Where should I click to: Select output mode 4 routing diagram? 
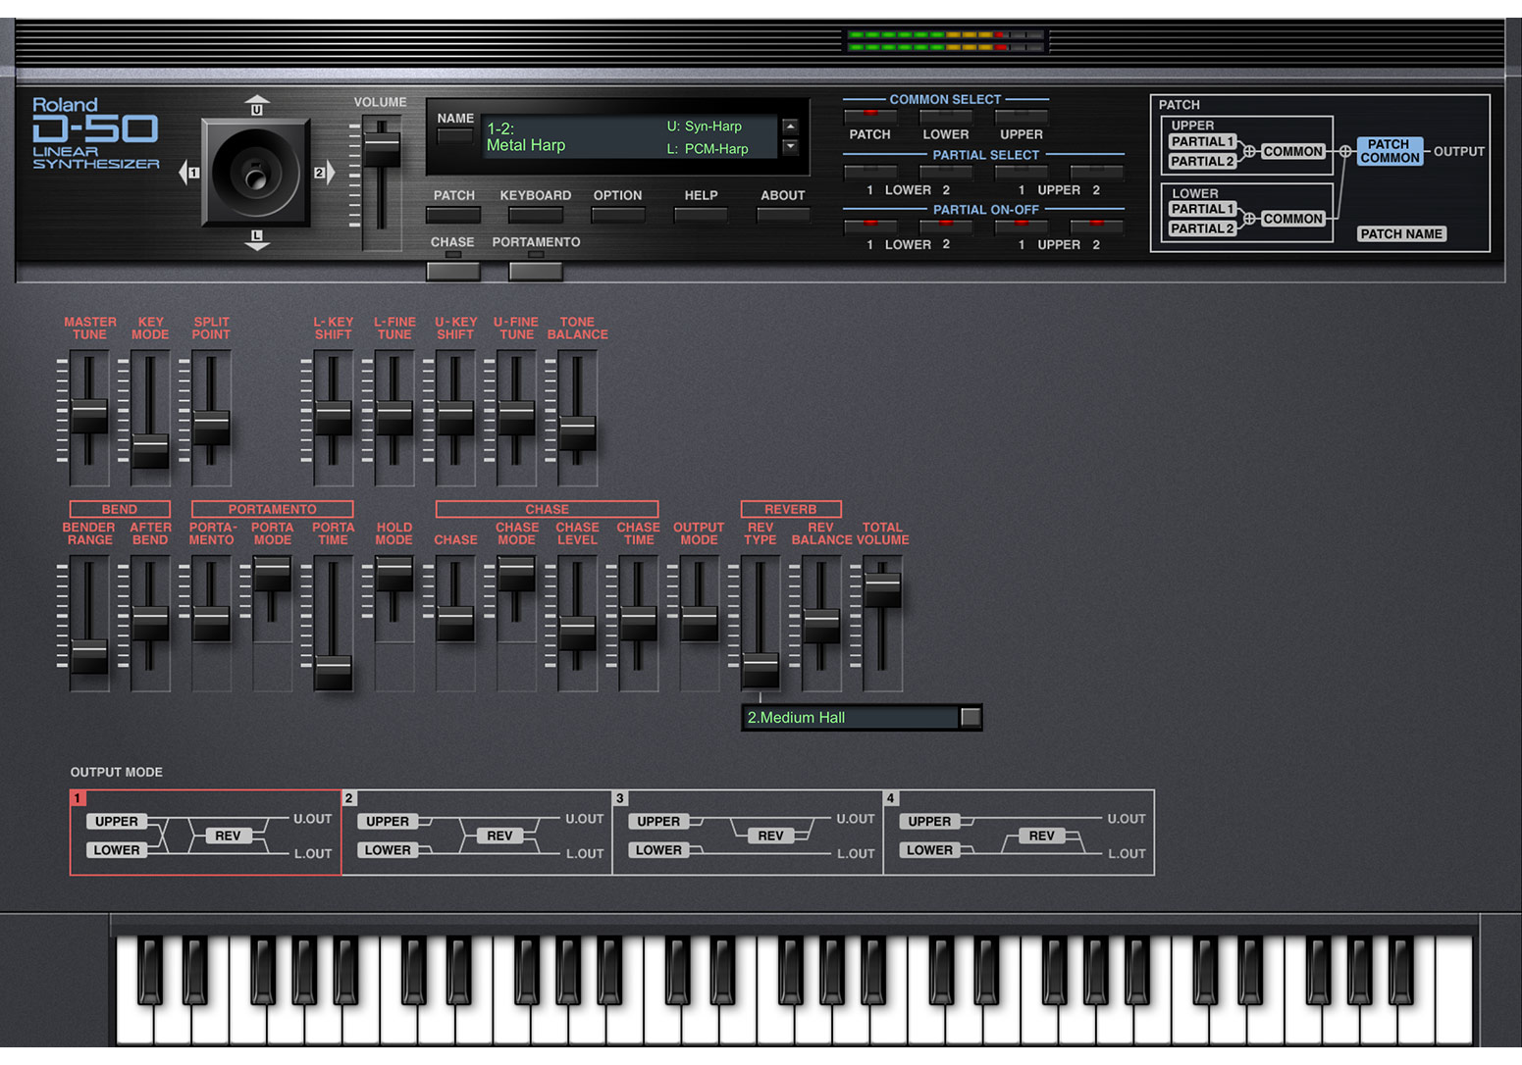point(1019,833)
